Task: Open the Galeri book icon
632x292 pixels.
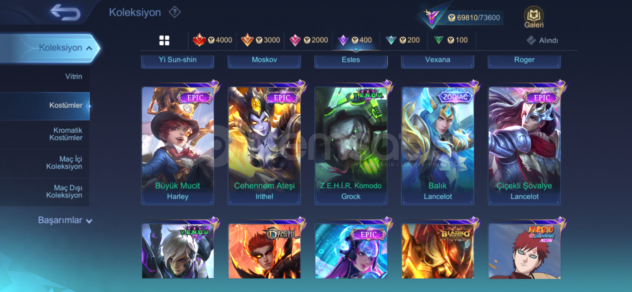Action: [534, 17]
